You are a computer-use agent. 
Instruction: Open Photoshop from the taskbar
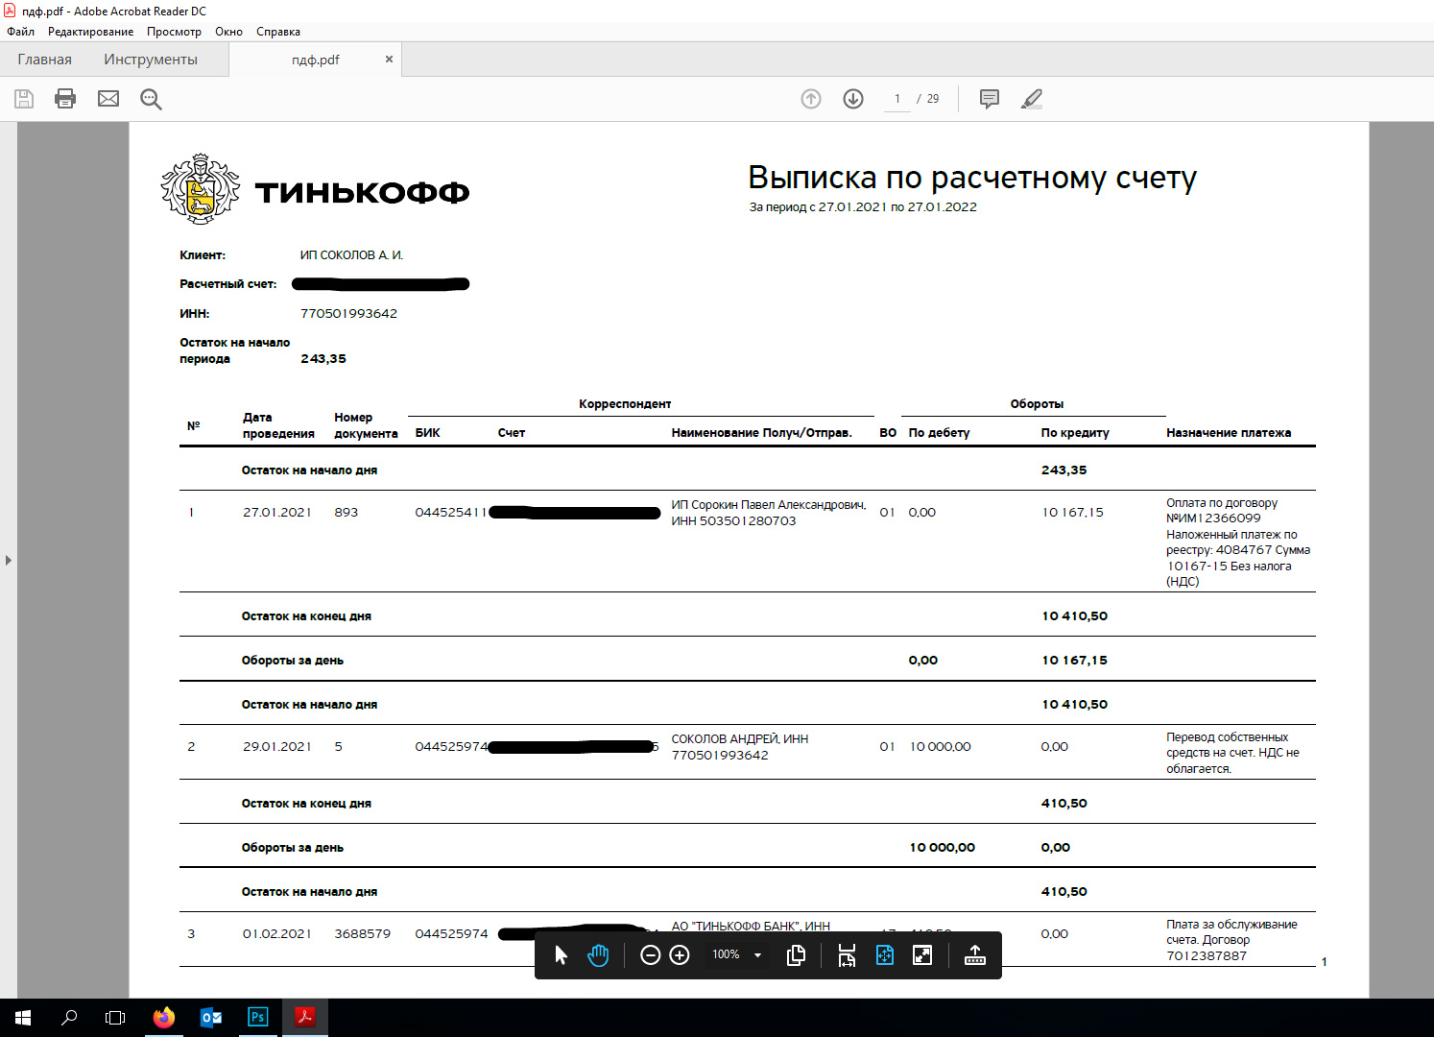pyautogui.click(x=258, y=1018)
